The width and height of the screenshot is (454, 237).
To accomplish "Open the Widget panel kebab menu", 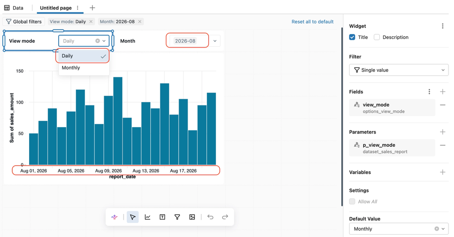I will click(x=443, y=26).
